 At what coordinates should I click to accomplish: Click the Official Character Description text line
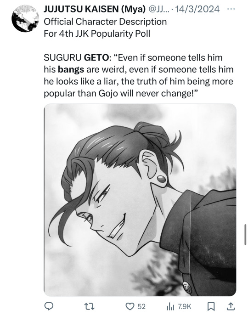click(x=105, y=22)
